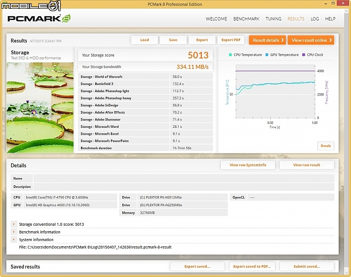Click the Name input field
This screenshot has height=277, width=351.
[x=184, y=178]
